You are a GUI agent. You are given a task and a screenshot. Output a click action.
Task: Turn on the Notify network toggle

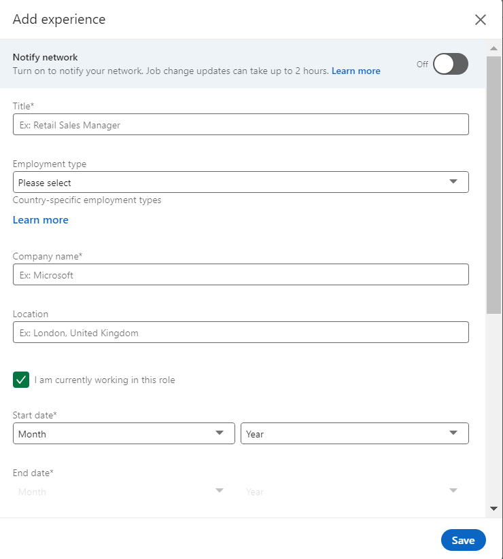click(x=450, y=64)
